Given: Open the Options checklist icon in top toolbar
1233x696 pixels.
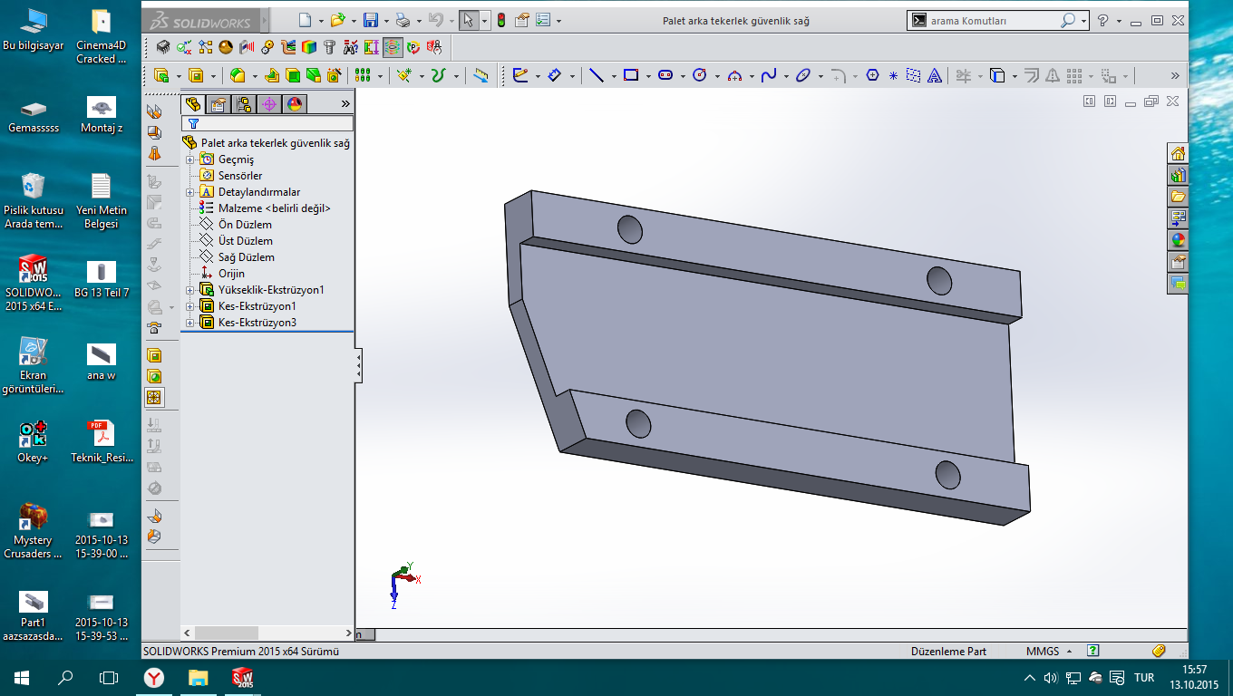Looking at the screenshot, I should tap(544, 20).
